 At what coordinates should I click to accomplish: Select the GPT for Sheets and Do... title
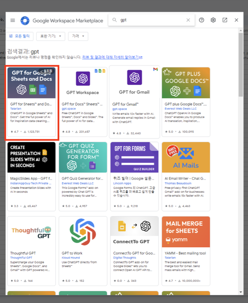(31, 104)
